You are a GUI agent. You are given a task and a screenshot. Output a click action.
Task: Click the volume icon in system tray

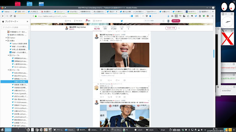coord(202,130)
